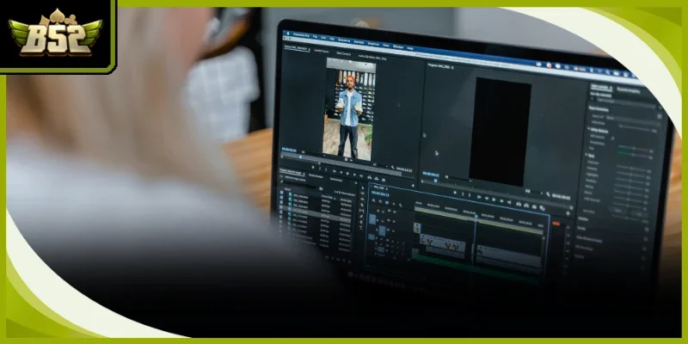Select the Slip tool

pos(361,211)
